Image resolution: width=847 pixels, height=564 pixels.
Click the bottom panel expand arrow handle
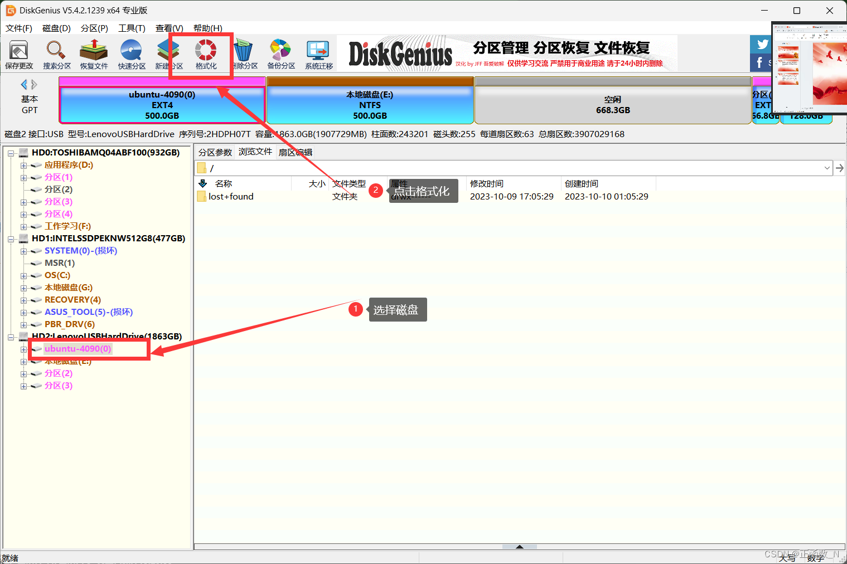[x=520, y=547]
